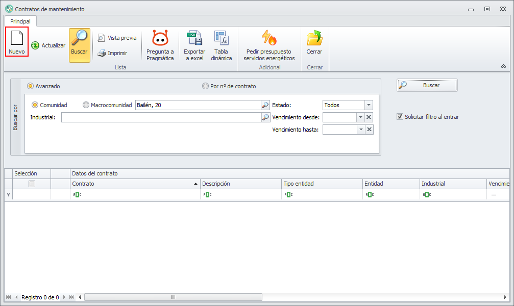This screenshot has width=514, height=306.
Task: Open Pregunta a Pragmática assistant
Action: pyautogui.click(x=160, y=45)
